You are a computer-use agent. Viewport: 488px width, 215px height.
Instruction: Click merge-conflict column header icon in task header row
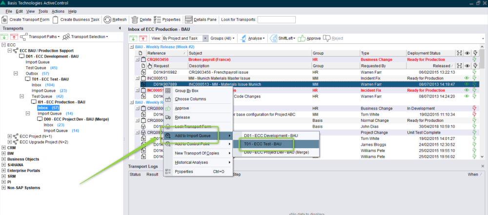tap(460, 53)
